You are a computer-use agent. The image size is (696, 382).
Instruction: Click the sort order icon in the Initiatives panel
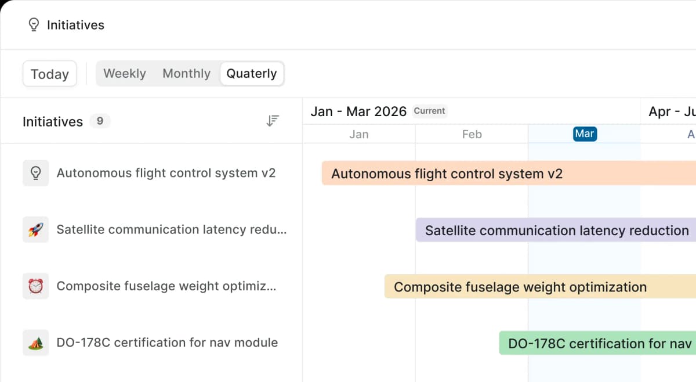pyautogui.click(x=272, y=120)
